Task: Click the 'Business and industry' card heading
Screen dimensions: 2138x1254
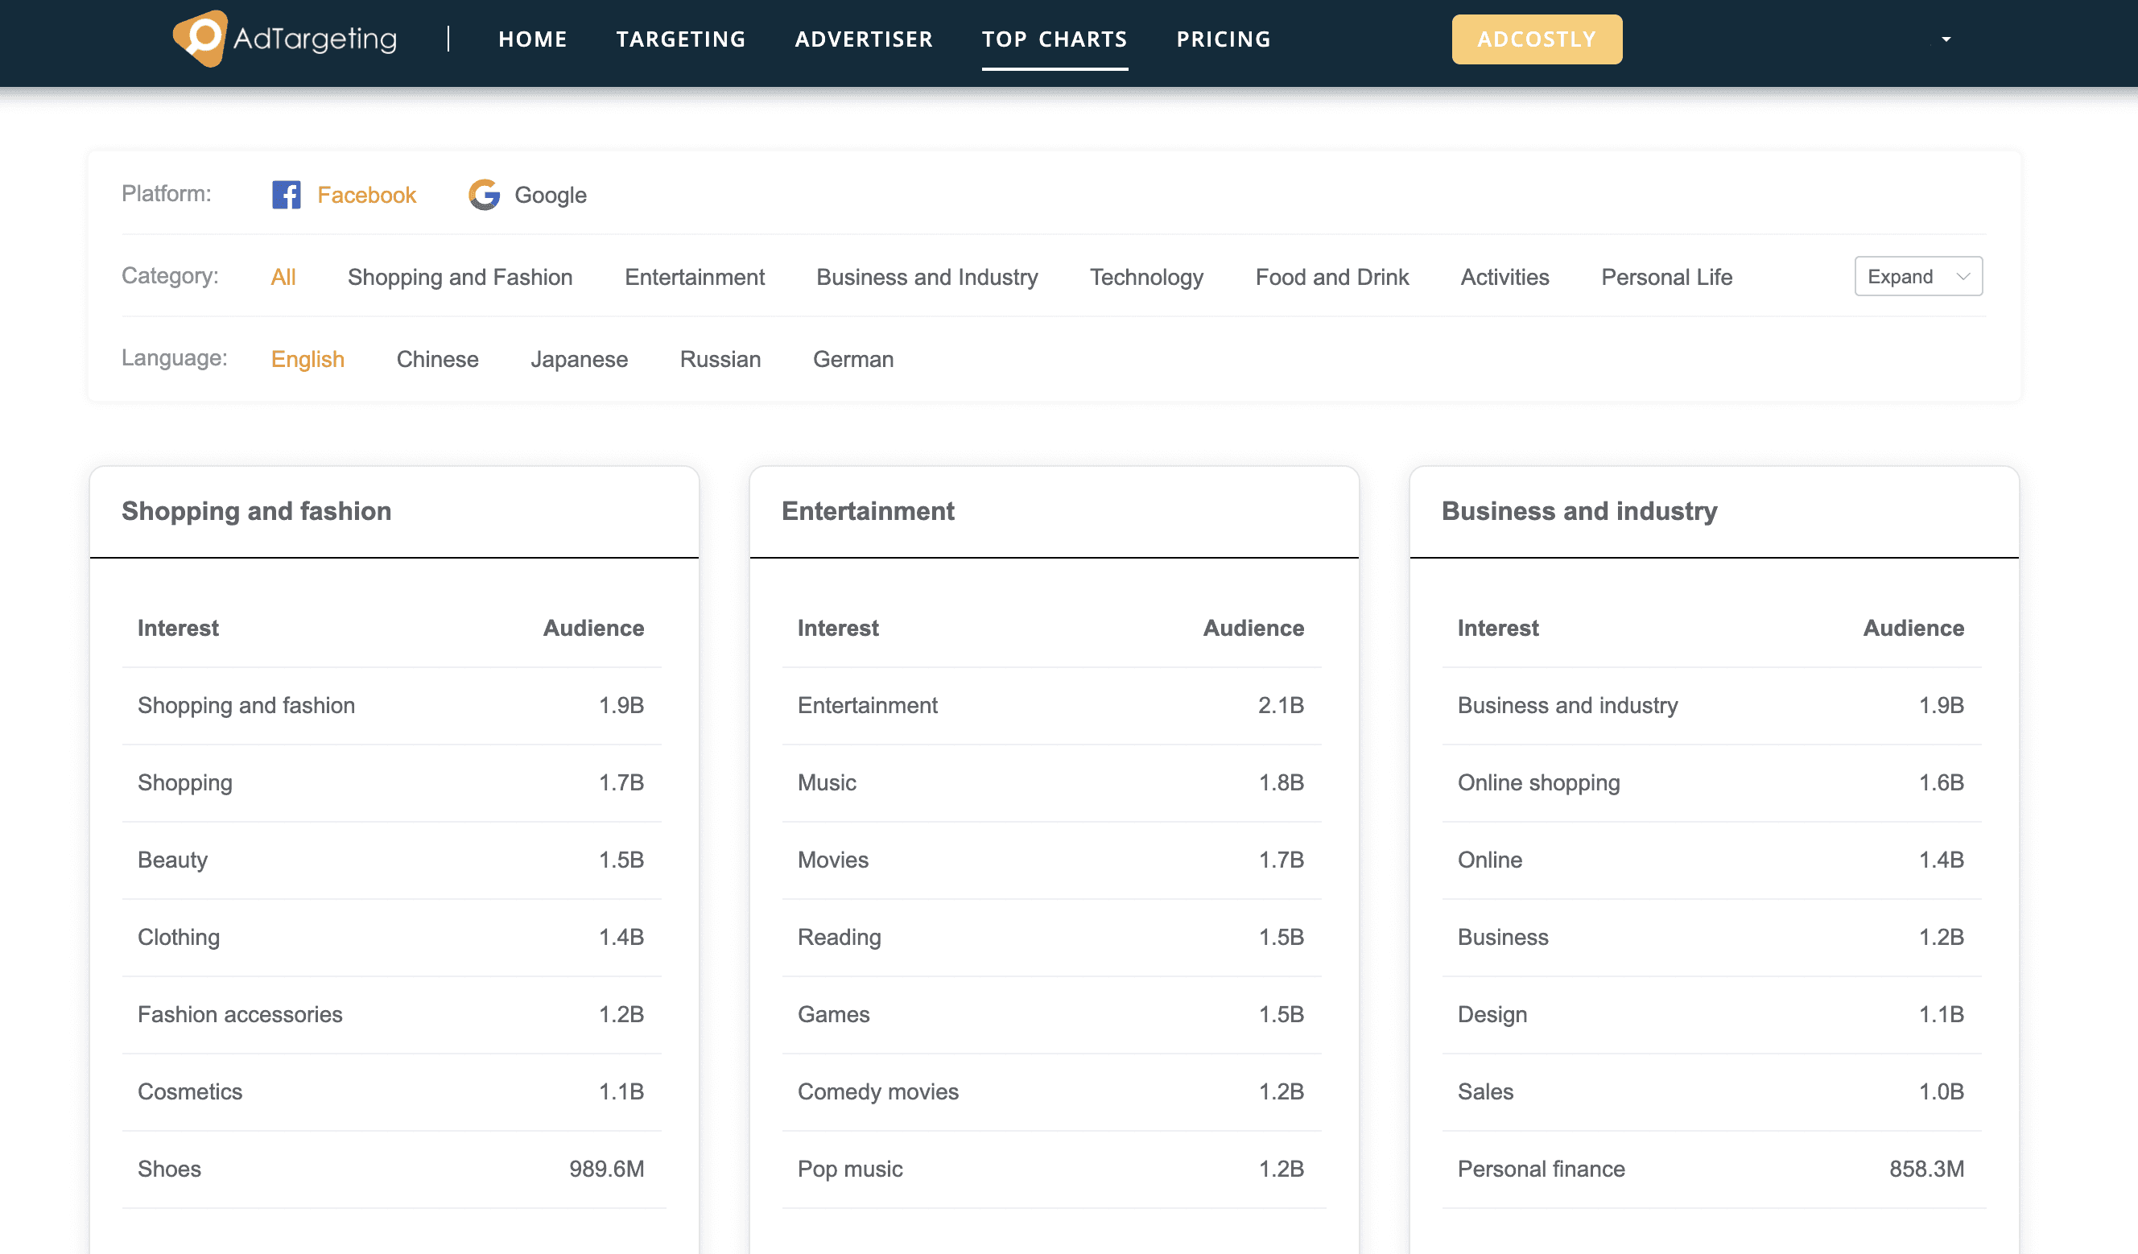Action: click(1579, 511)
